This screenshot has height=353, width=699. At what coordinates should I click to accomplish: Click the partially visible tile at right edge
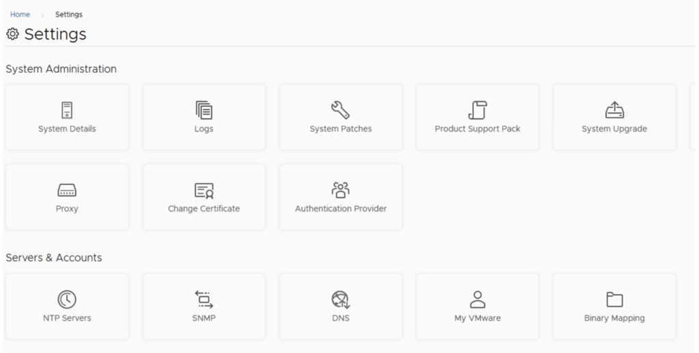tap(694, 117)
